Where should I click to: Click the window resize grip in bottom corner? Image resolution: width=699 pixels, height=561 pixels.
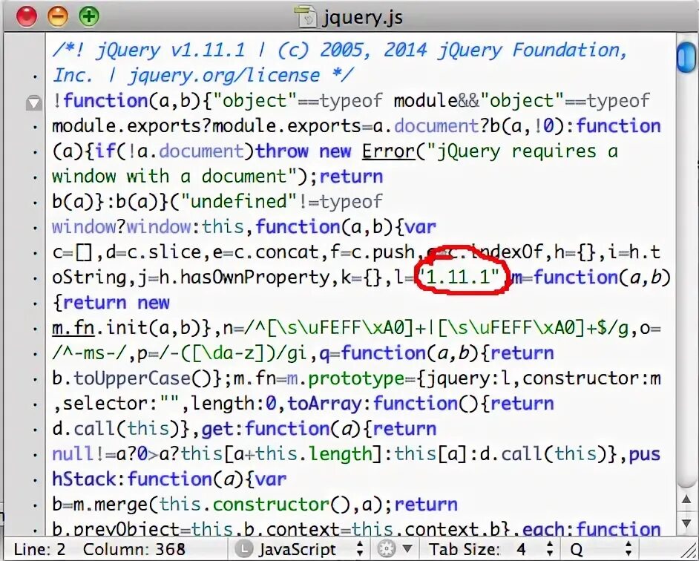[x=689, y=549]
